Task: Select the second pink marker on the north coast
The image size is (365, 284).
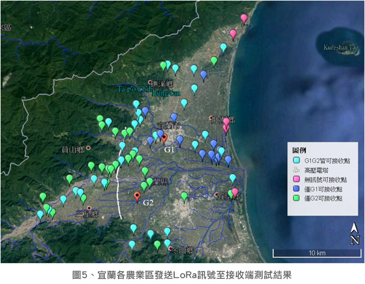Action: (x=233, y=35)
